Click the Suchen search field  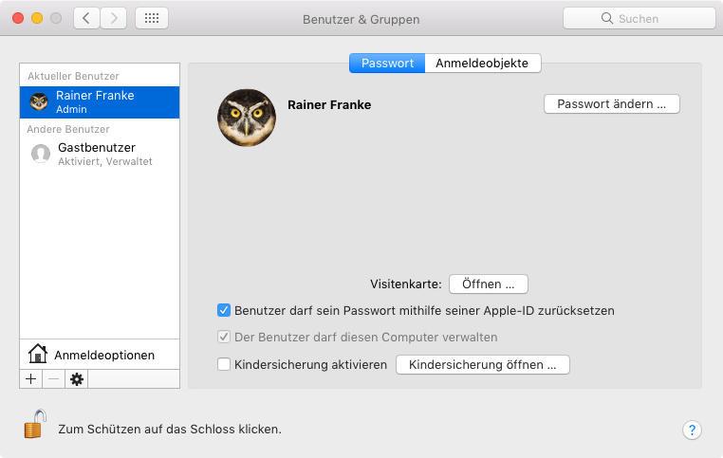(x=640, y=18)
